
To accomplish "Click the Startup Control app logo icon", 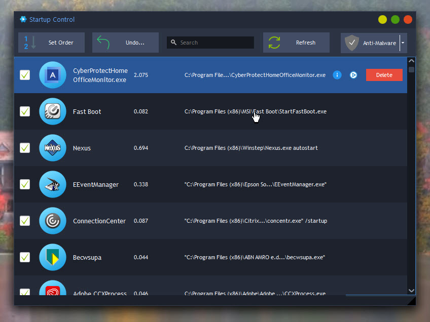I will click(23, 19).
